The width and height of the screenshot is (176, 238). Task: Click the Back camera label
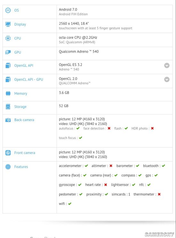[x=24, y=120]
